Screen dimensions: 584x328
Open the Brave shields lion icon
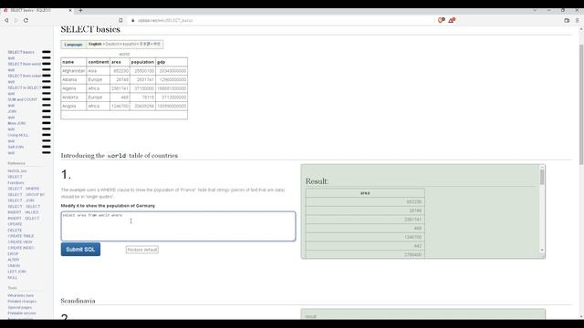click(441, 20)
